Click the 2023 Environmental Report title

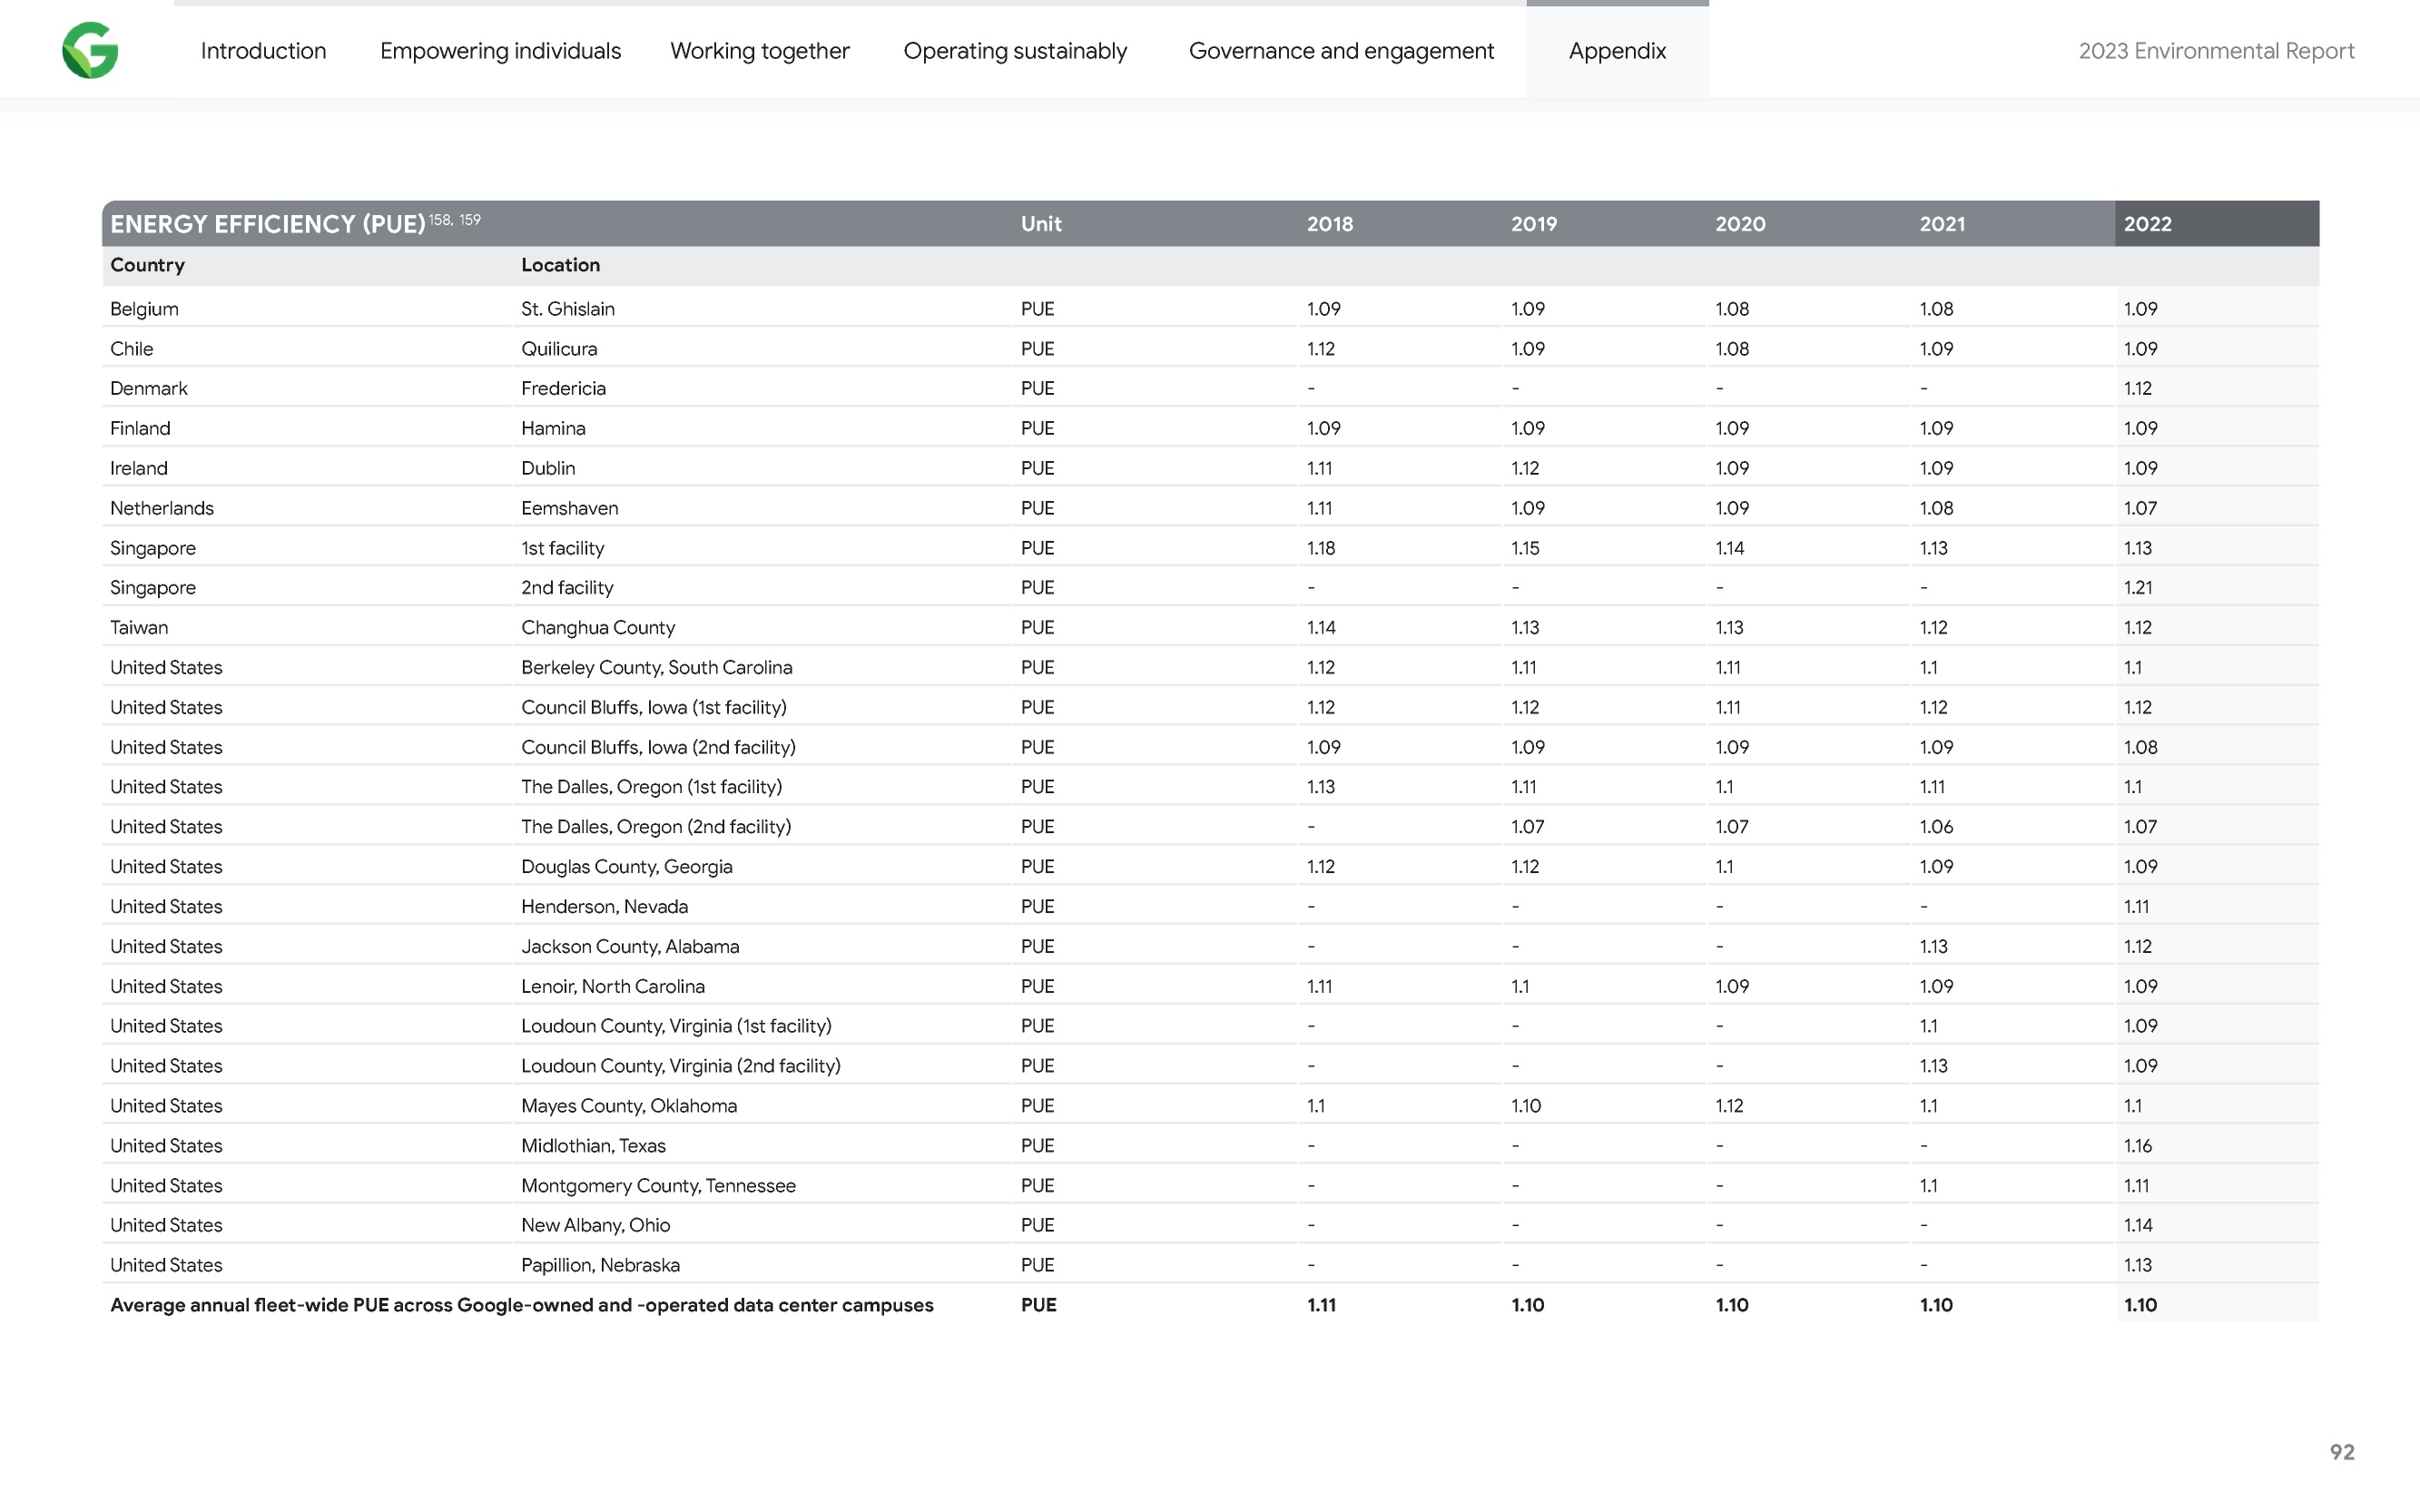click(x=2216, y=51)
